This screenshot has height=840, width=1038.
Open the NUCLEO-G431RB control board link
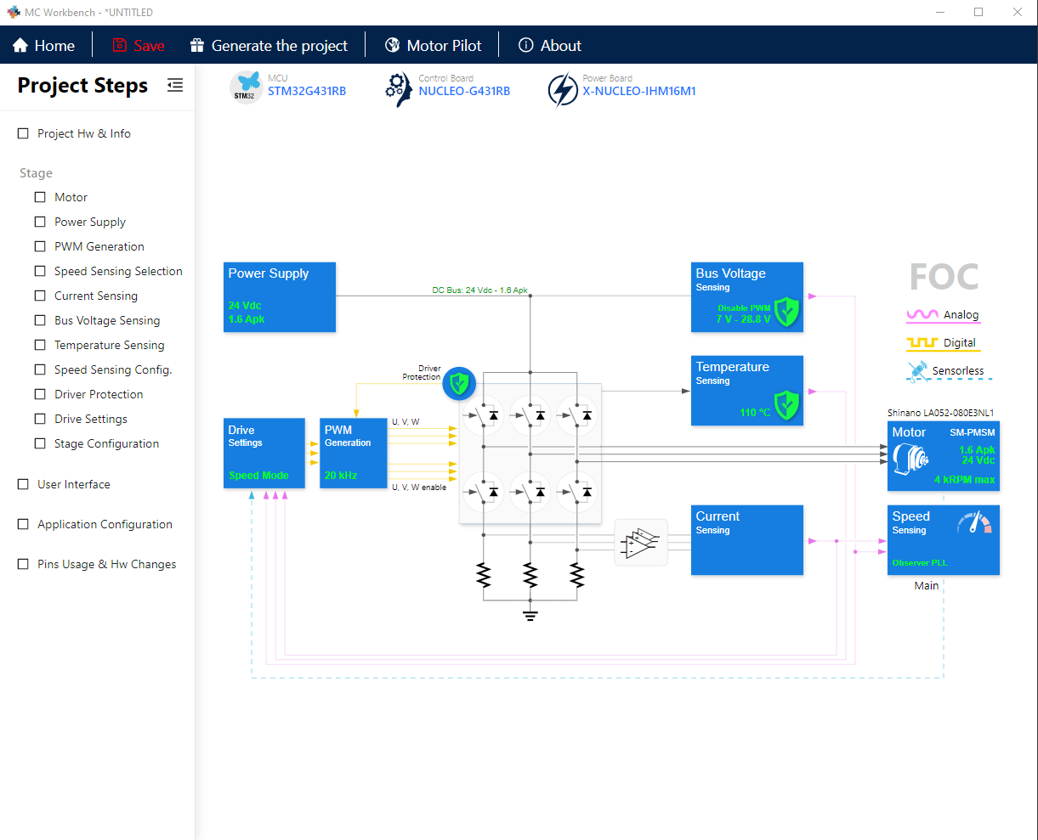click(464, 91)
